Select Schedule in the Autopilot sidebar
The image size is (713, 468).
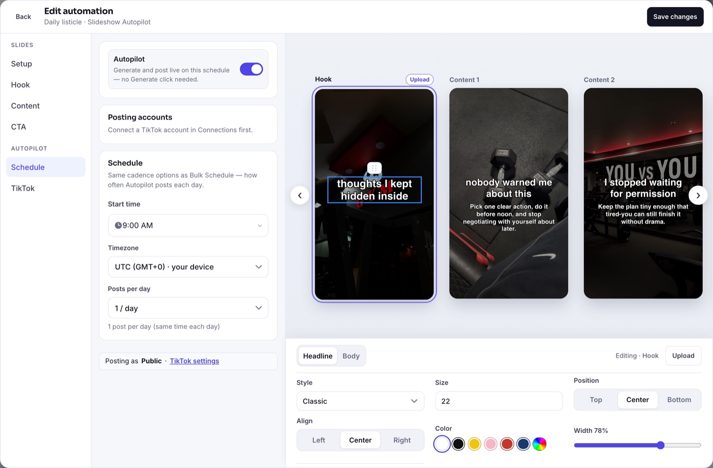(x=45, y=167)
